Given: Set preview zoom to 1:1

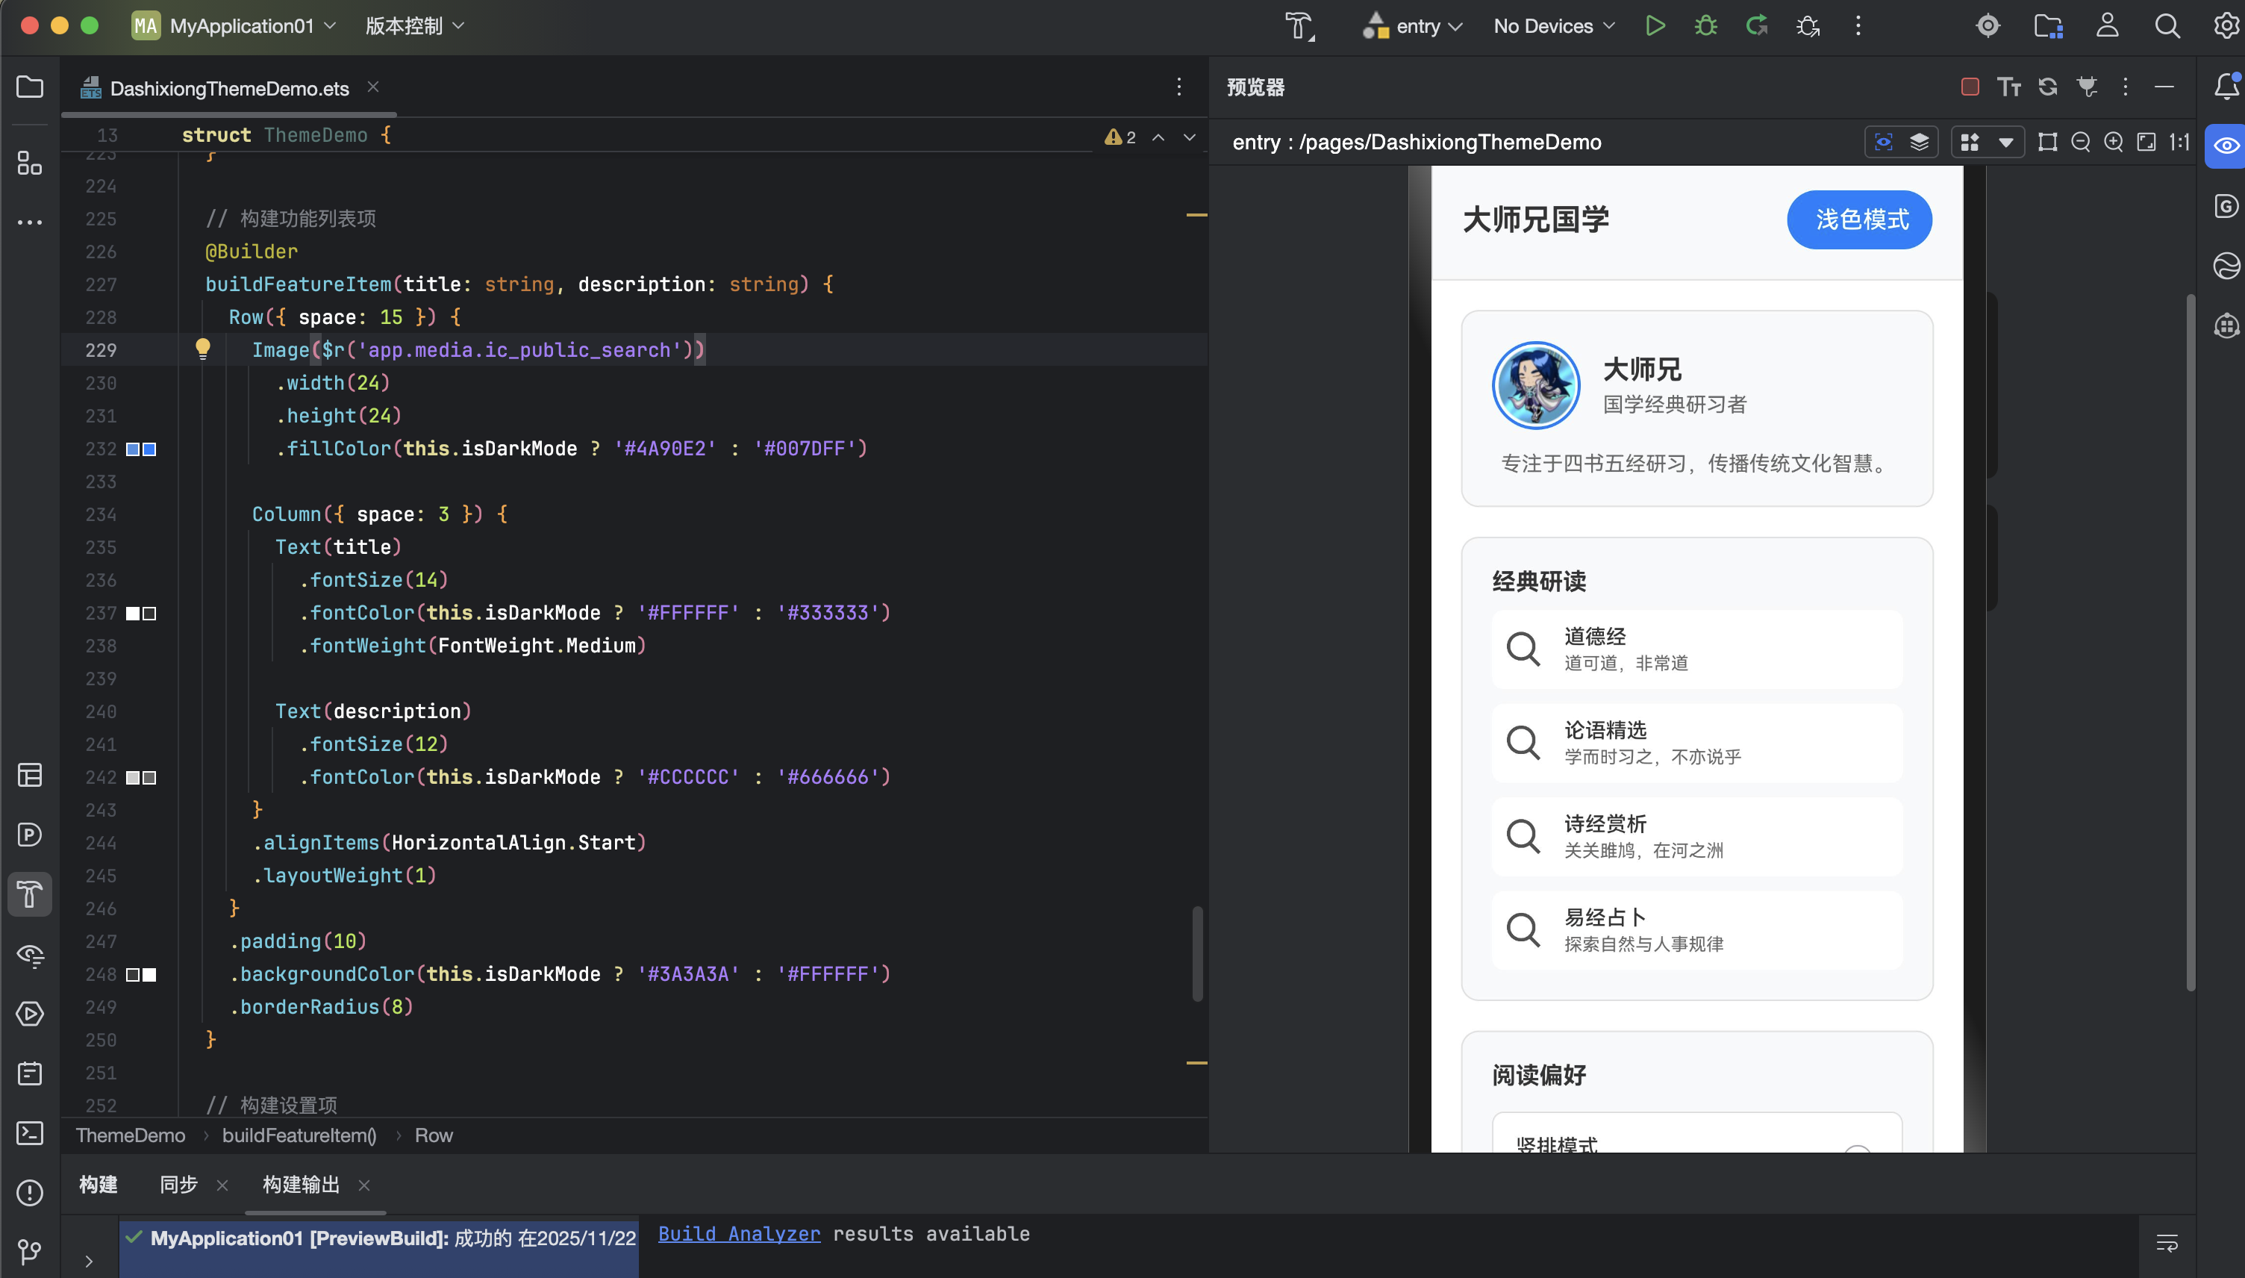Looking at the screenshot, I should point(2179,141).
